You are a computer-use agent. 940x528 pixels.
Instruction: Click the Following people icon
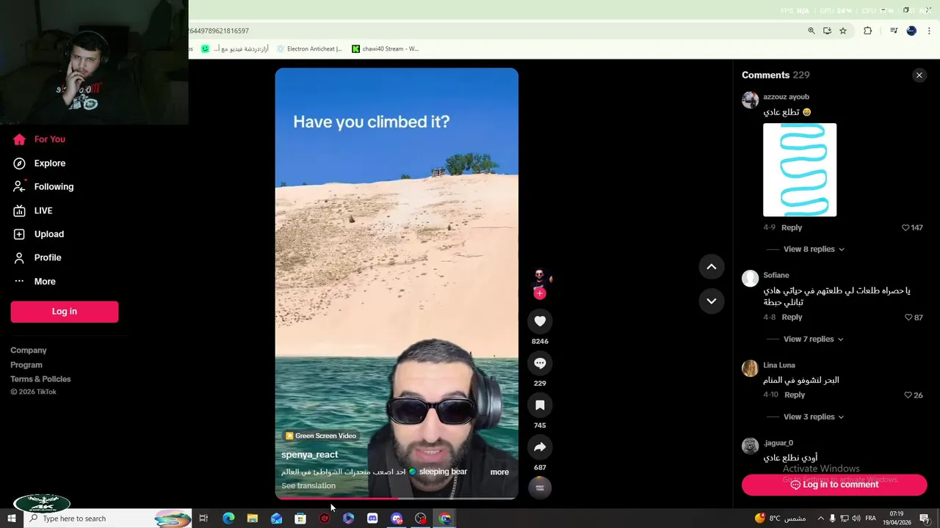click(x=19, y=186)
